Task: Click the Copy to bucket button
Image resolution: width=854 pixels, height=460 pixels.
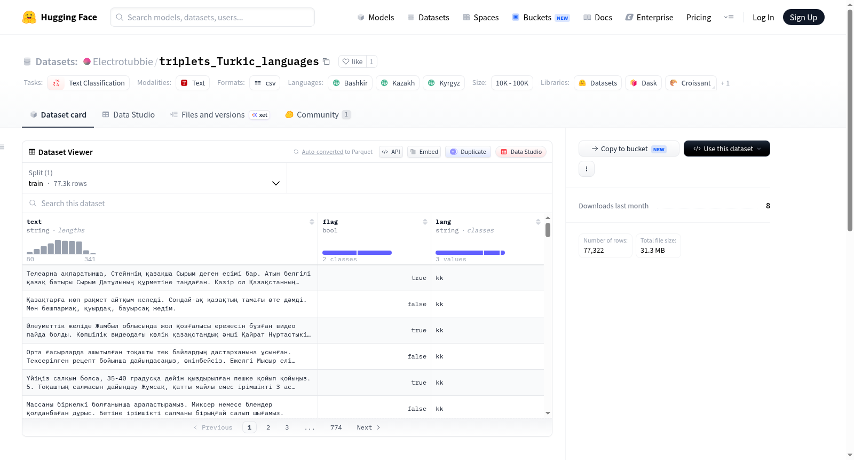Action: point(629,149)
